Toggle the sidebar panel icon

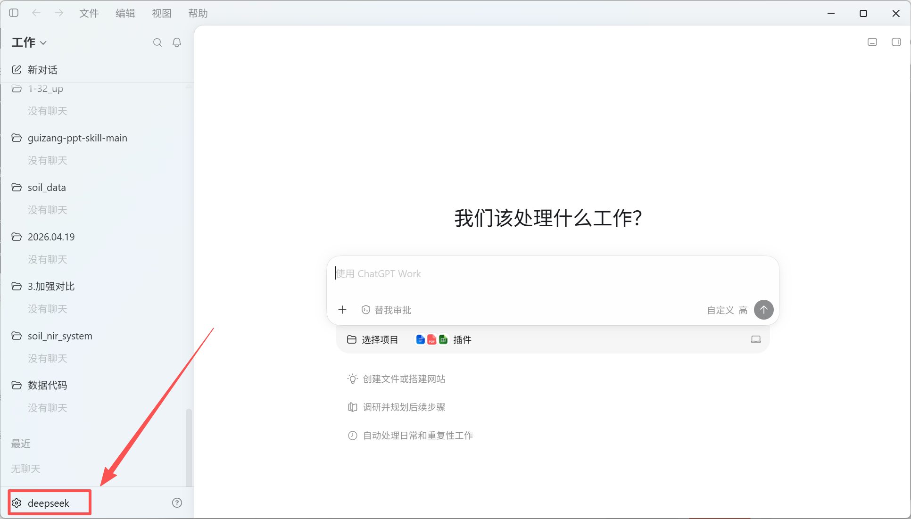pyautogui.click(x=14, y=13)
